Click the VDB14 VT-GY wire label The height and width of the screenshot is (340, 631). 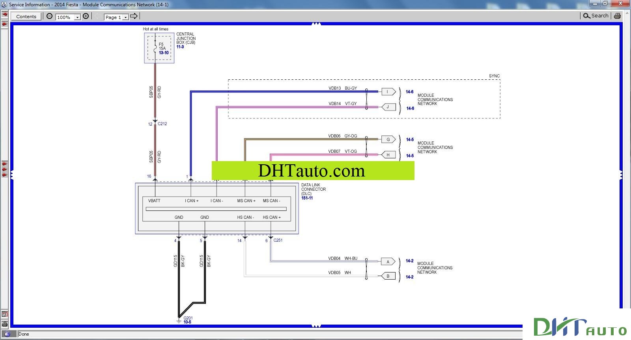coord(343,103)
